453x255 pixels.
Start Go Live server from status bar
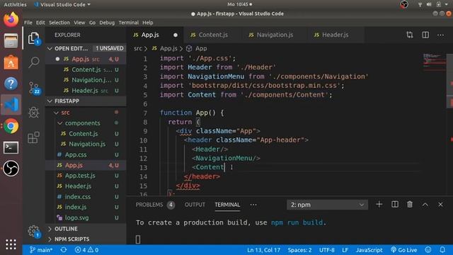coord(404,250)
